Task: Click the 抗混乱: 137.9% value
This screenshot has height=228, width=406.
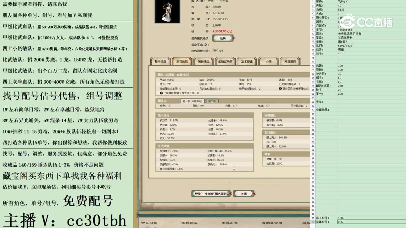Action: coord(217,134)
